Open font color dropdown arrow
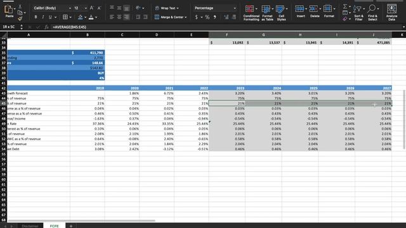This screenshot has height=228, width=406. point(96,17)
